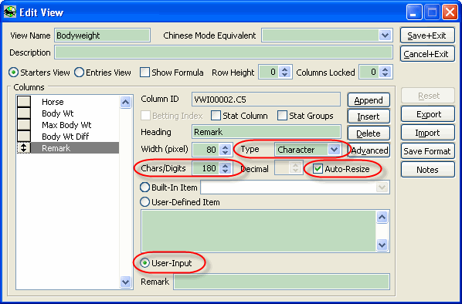Click the View Name field containing Bodyweight

coord(102,35)
